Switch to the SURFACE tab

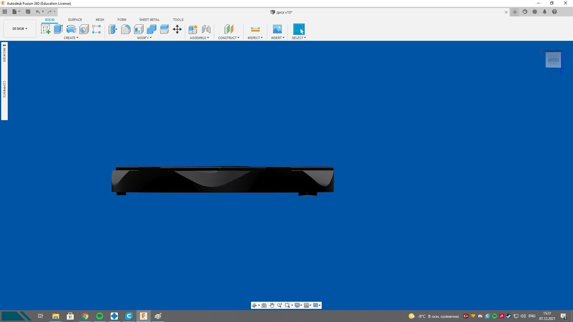tap(75, 20)
